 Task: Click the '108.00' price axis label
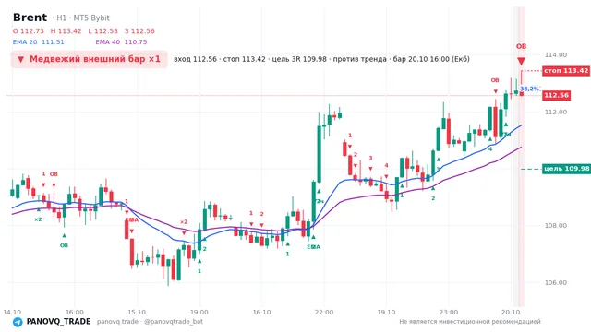556,225
